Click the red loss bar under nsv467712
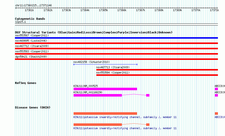 pos(116,49)
